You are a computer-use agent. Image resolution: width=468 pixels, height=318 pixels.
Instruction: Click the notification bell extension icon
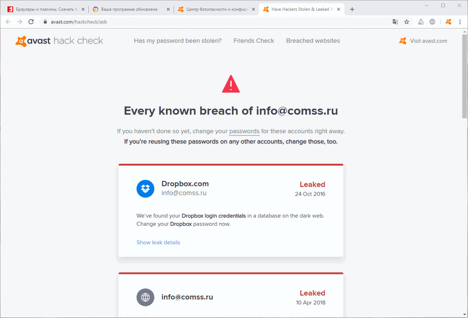point(421,22)
